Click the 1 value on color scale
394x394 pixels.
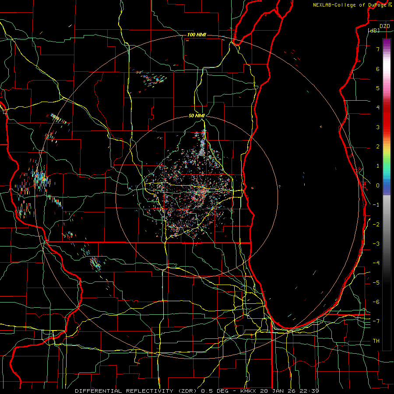pos(378,166)
